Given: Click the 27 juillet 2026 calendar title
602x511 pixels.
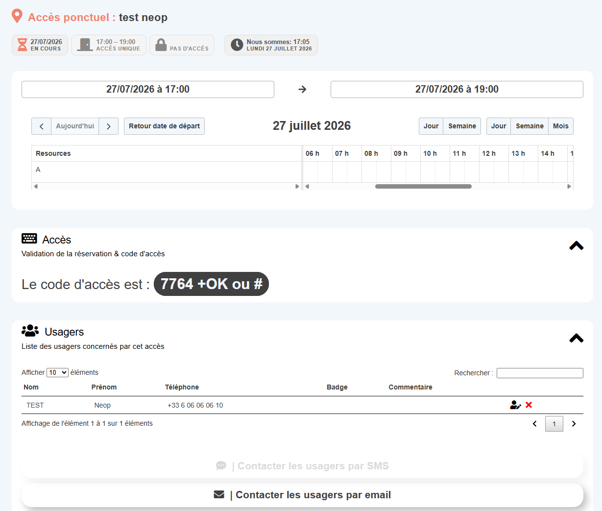Looking at the screenshot, I should point(312,126).
